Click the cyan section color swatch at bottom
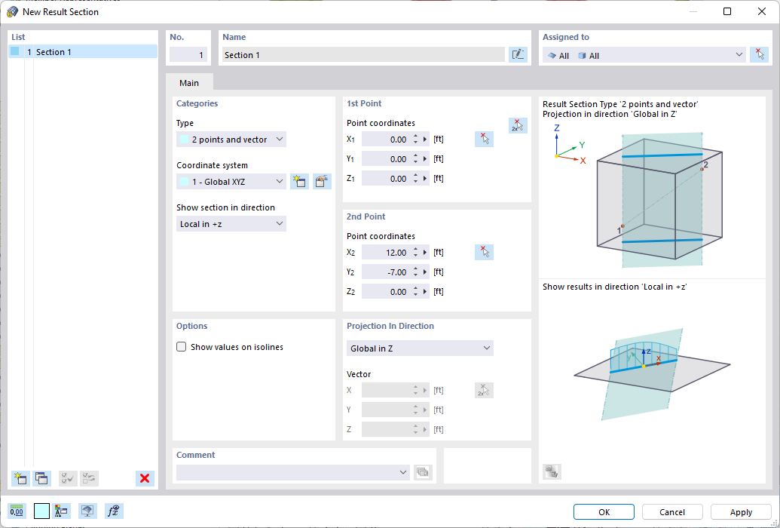The image size is (780, 528). click(41, 511)
